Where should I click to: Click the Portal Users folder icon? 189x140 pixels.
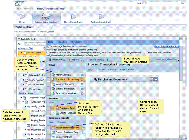pos(27,89)
